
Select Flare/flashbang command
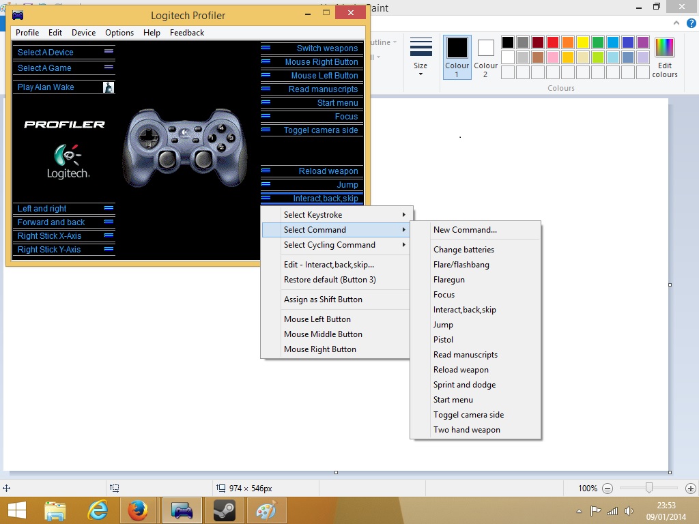[475, 265]
